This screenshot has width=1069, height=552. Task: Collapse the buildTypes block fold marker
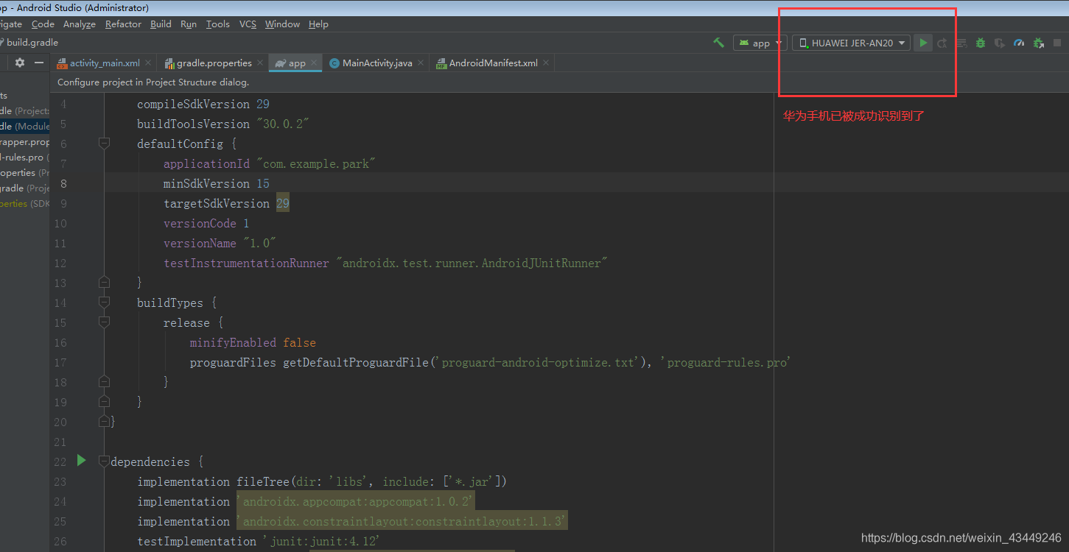tap(104, 302)
